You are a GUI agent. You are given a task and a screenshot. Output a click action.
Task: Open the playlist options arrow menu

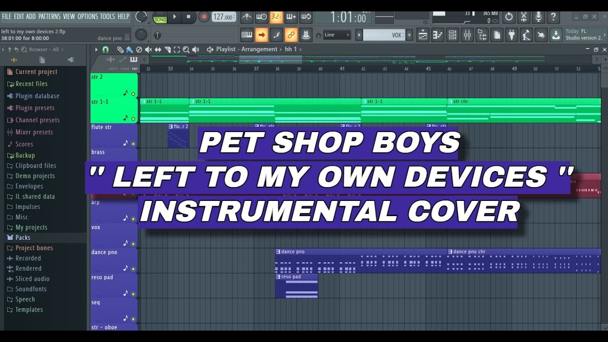[96, 49]
